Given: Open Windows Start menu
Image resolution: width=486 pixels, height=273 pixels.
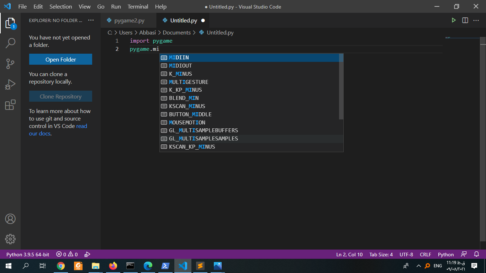Looking at the screenshot, I should pyautogui.click(x=9, y=266).
